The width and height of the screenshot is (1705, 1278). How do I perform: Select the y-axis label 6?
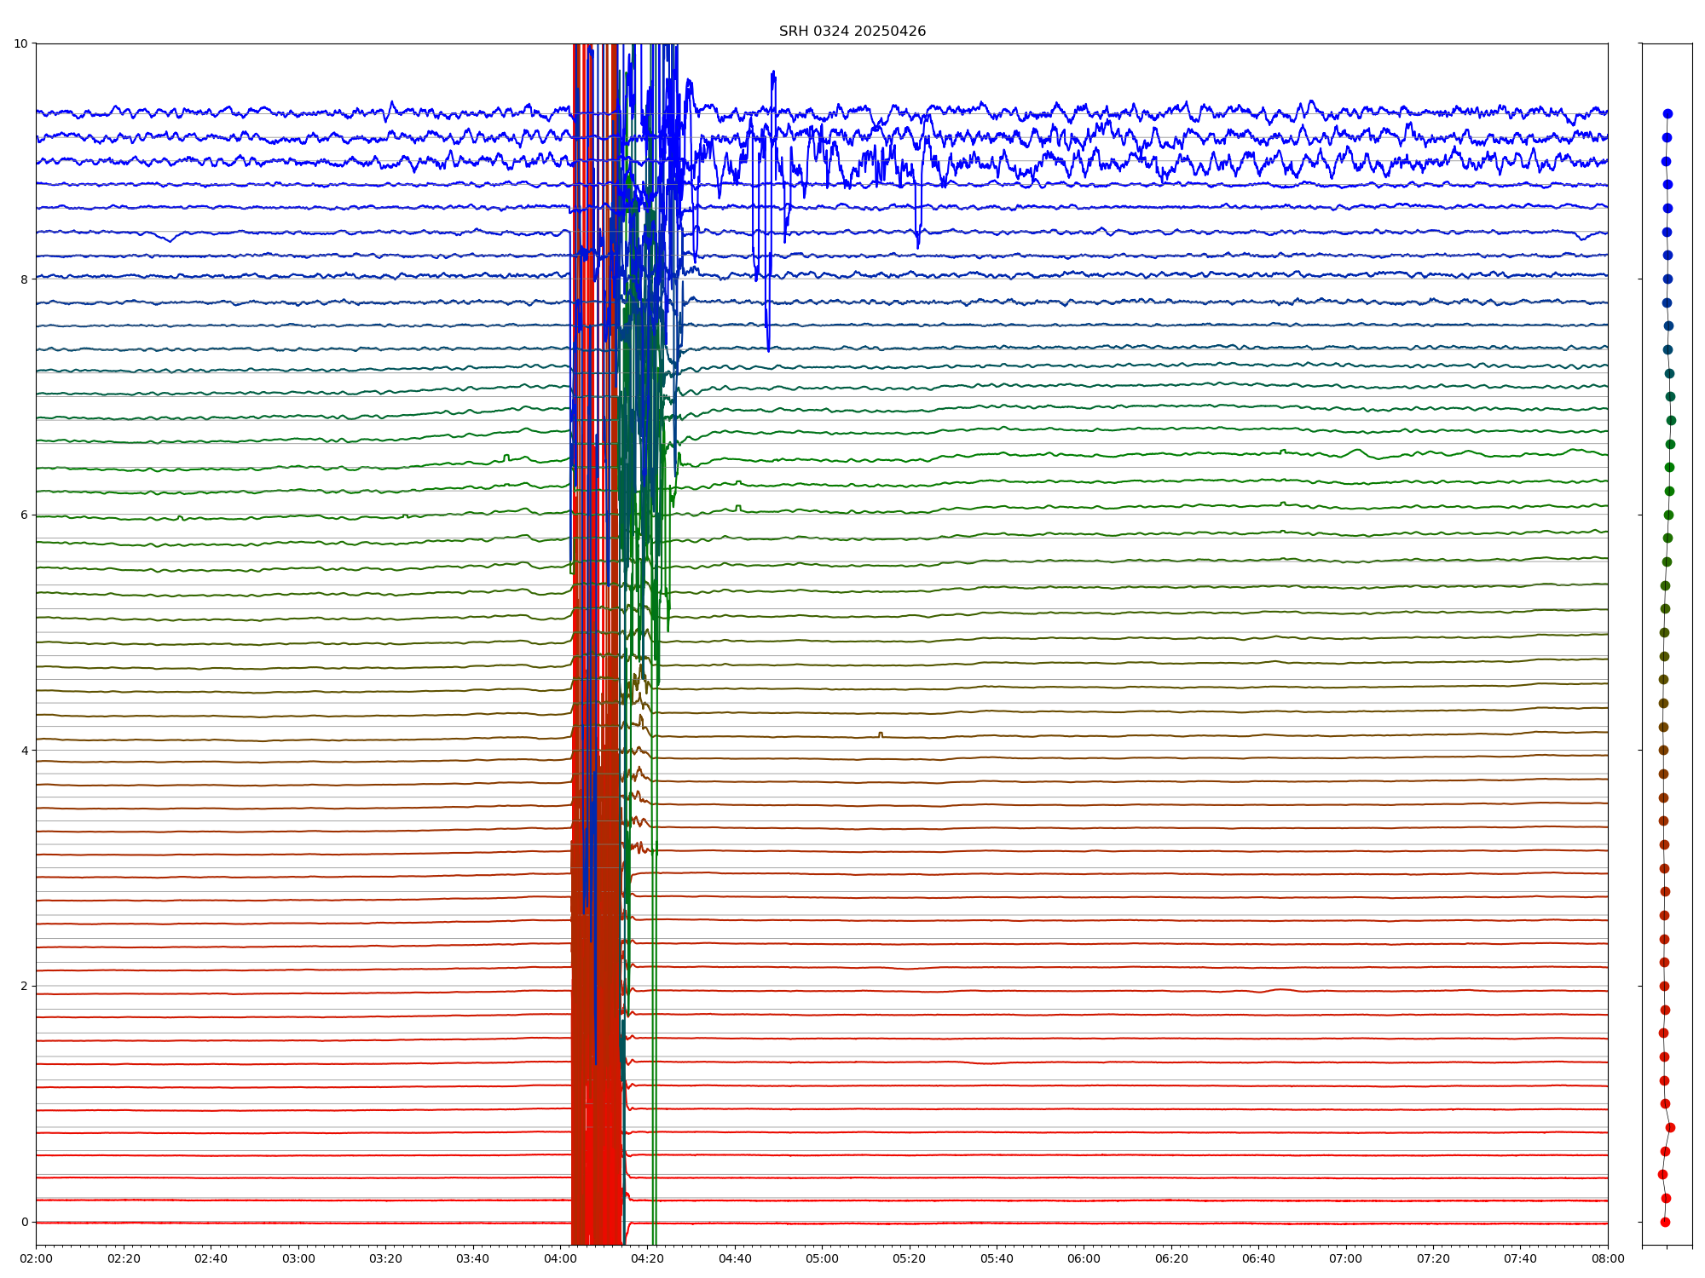pos(24,515)
